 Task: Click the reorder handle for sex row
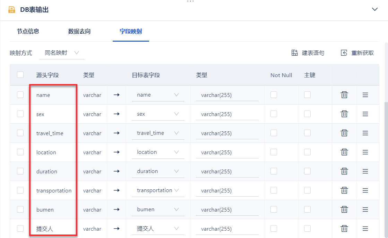coord(365,114)
